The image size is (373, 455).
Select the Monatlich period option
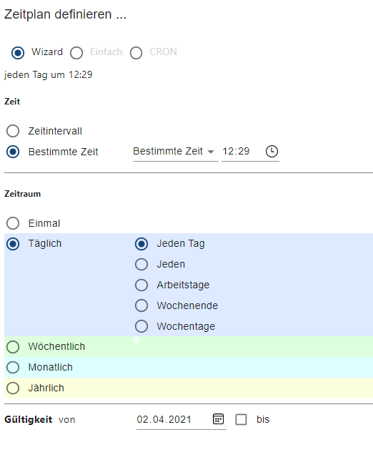pos(13,368)
